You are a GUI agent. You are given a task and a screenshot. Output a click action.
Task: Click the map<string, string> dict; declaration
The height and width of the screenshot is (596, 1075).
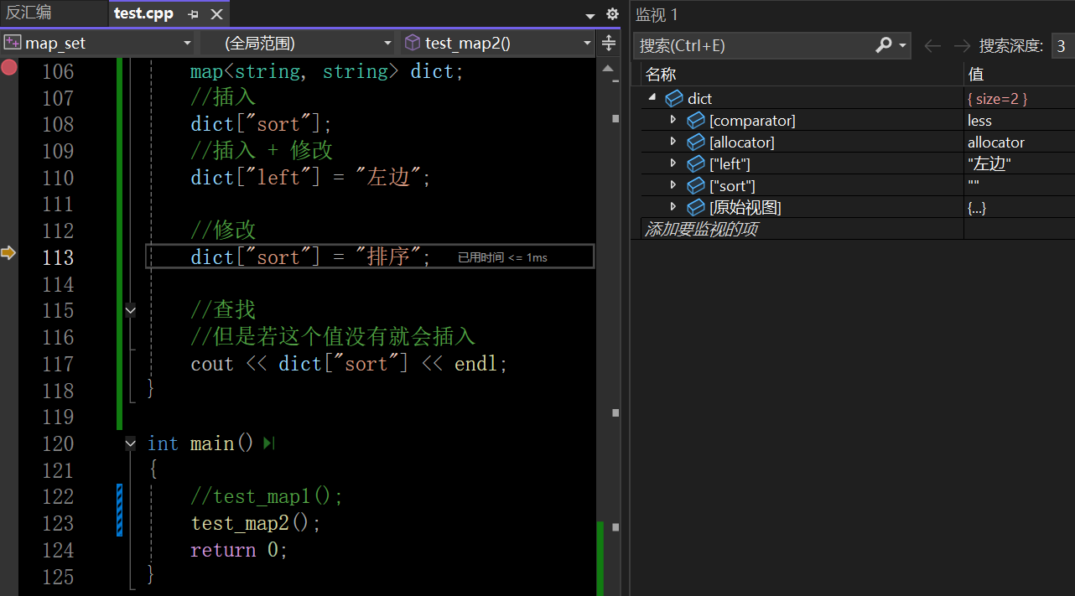327,71
